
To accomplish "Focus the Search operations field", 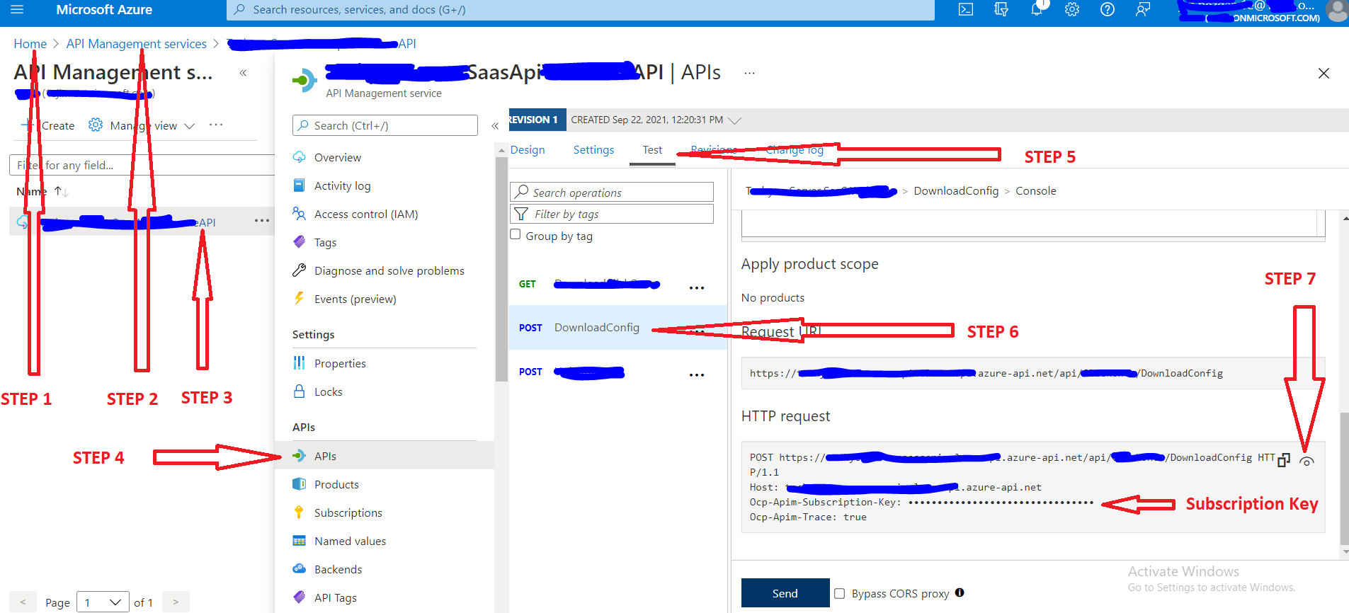I will click(x=612, y=192).
